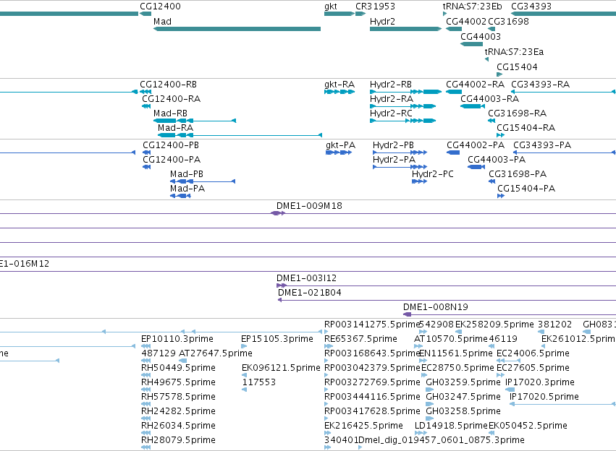Select transcript Hydr2-RC

coord(392,113)
